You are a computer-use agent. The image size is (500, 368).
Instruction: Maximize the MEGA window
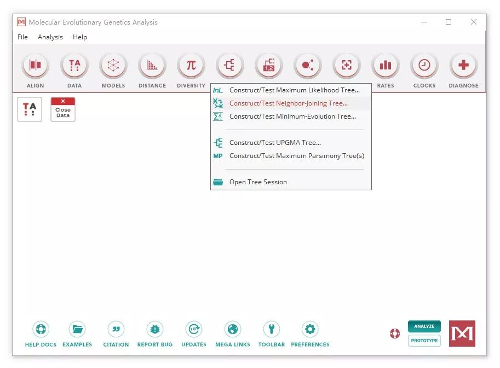449,22
